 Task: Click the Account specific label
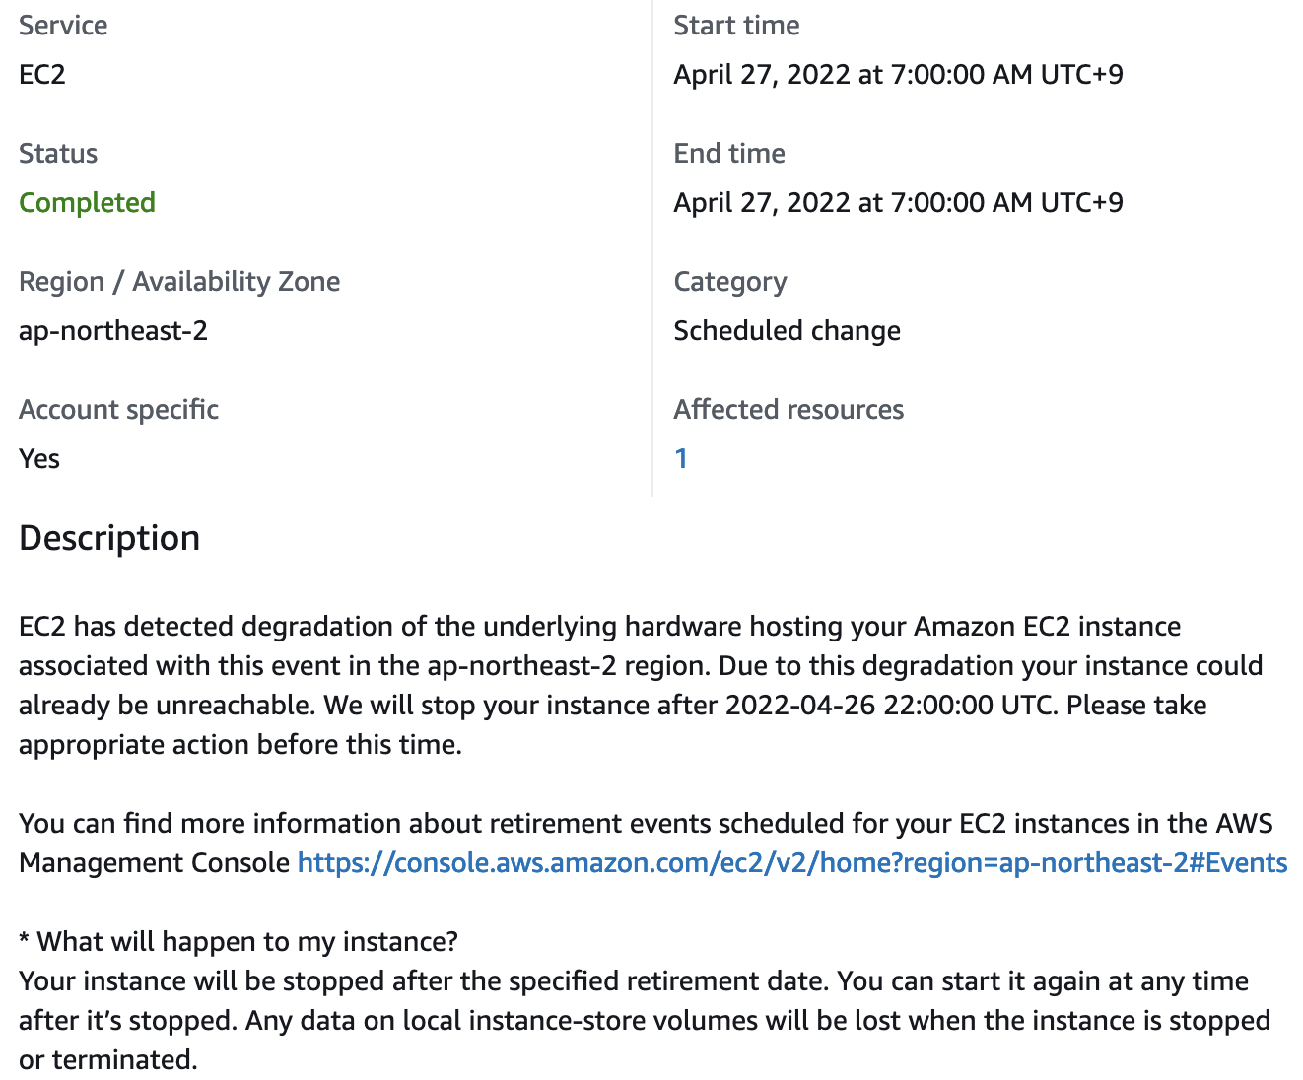click(118, 410)
